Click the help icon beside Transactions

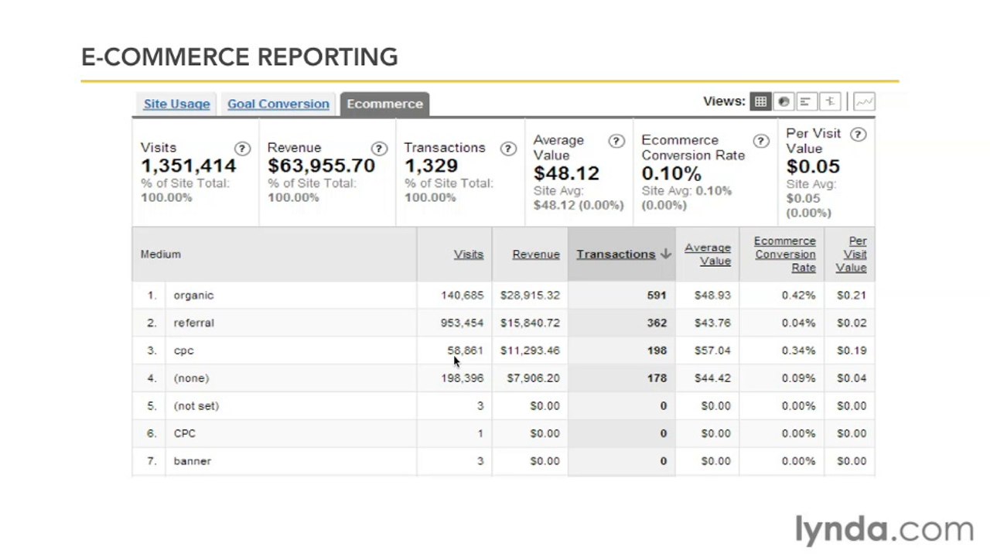(508, 149)
